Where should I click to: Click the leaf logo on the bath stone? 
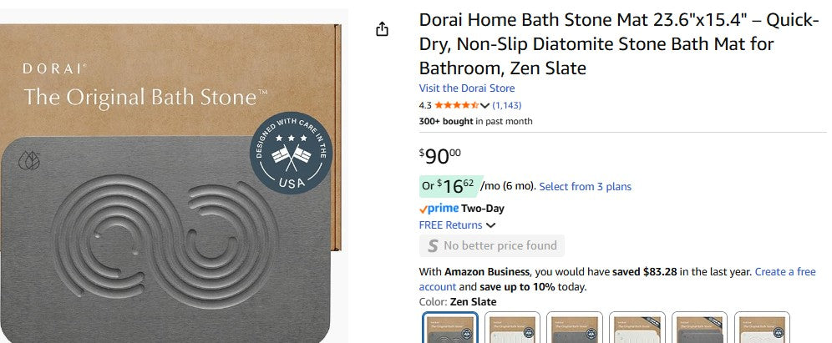tap(29, 160)
